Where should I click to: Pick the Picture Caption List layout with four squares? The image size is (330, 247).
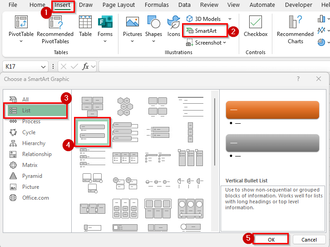pyautogui.click(x=158, y=107)
